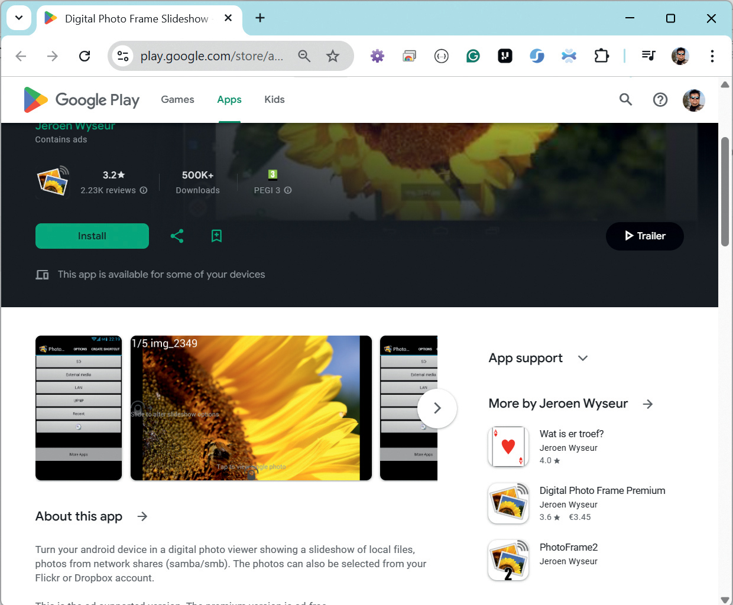This screenshot has height=605, width=733.
Task: Open Chrome three-dot menu
Action: 712,56
